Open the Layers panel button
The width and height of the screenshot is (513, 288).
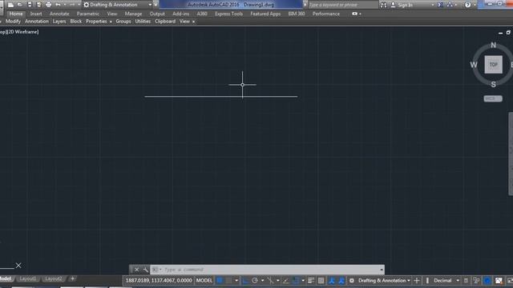click(59, 22)
